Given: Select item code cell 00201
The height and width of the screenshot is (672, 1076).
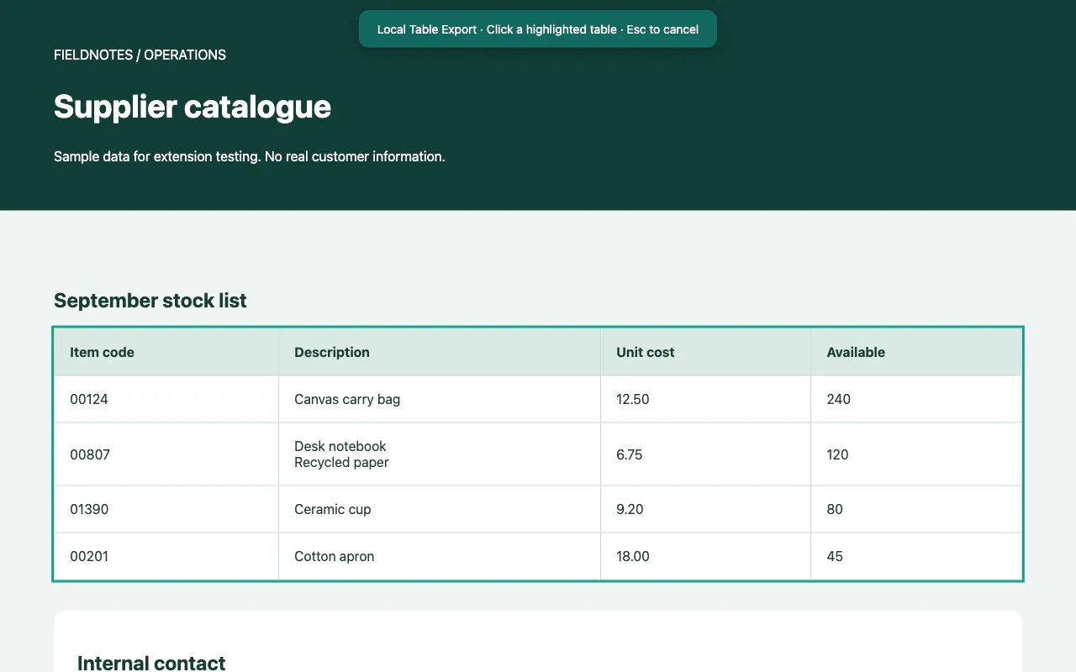Looking at the screenshot, I should click(x=166, y=556).
